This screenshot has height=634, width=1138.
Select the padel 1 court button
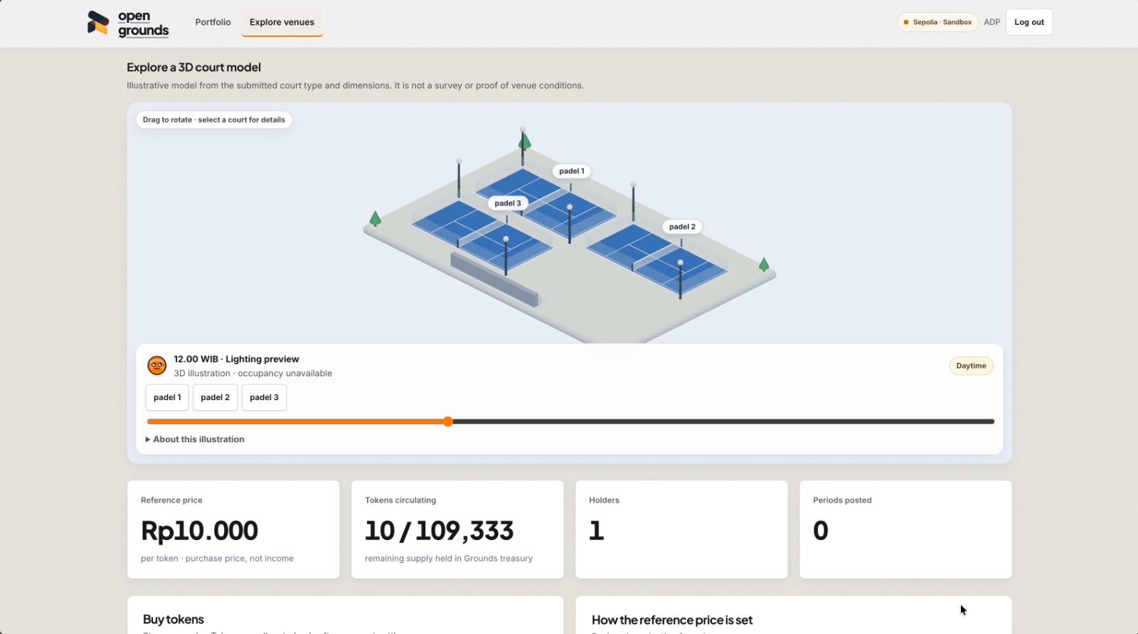click(x=167, y=397)
